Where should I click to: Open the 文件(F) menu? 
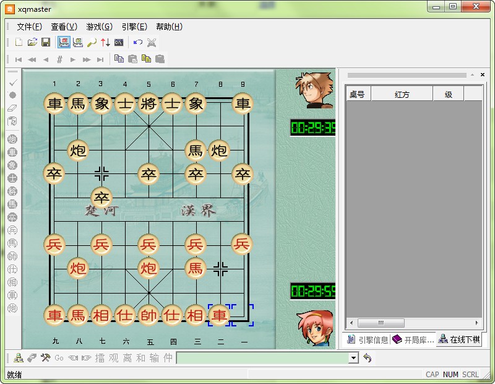click(29, 27)
